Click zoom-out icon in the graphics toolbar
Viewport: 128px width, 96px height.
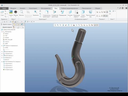pyautogui.click(x=60, y=25)
